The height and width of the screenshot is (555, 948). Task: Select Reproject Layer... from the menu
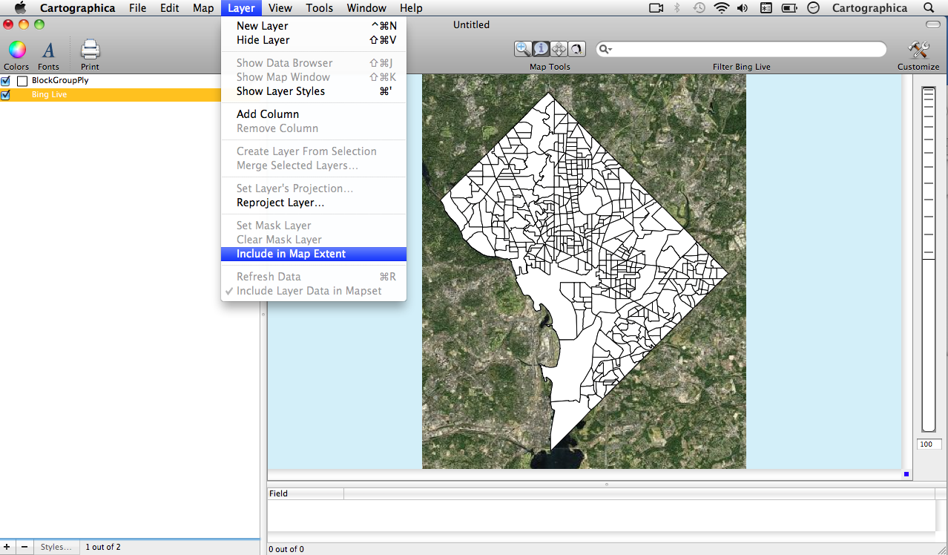[x=280, y=203]
